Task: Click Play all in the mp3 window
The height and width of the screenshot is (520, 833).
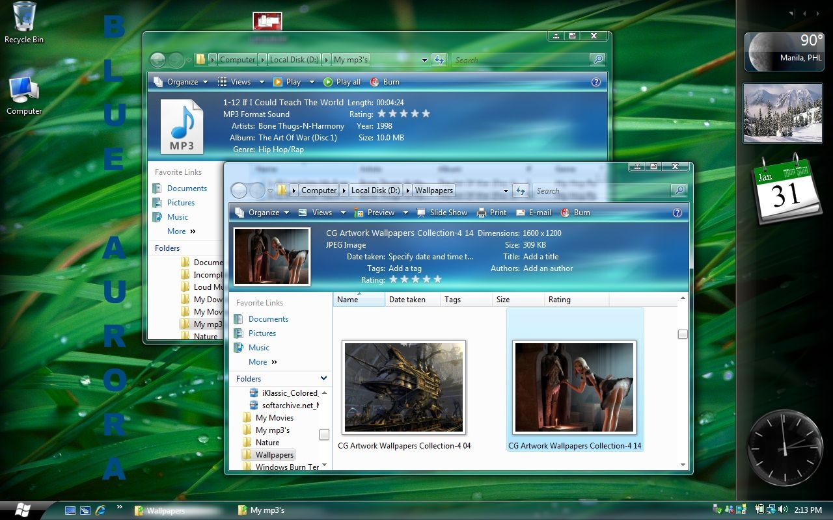Action: coord(342,82)
